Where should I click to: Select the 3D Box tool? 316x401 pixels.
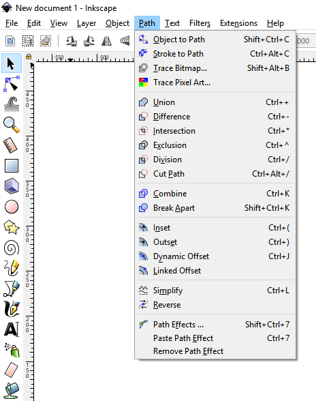tap(12, 186)
